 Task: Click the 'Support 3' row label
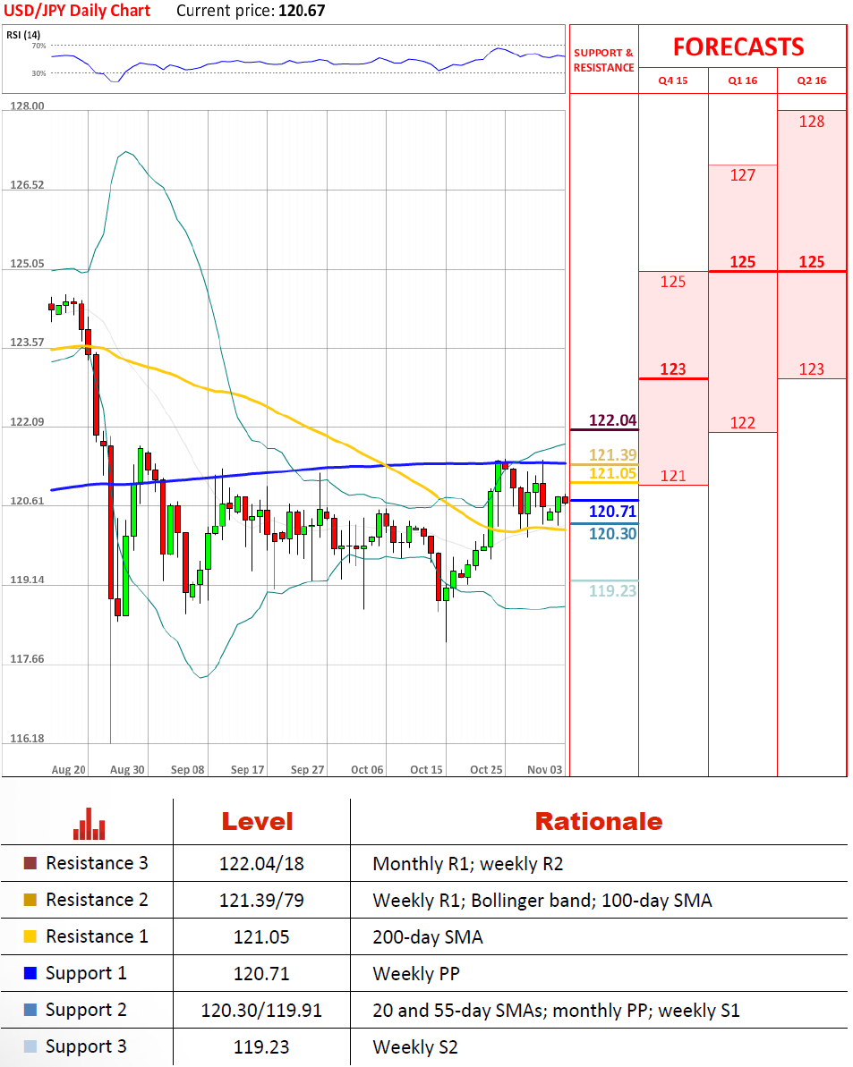coord(86,1047)
